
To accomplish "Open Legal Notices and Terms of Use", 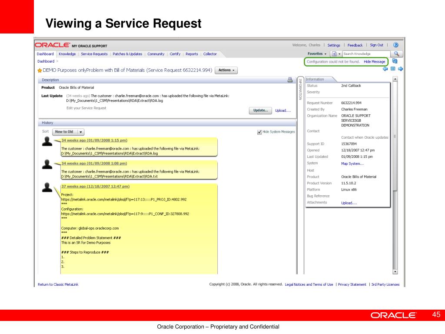I will pos(309,284).
